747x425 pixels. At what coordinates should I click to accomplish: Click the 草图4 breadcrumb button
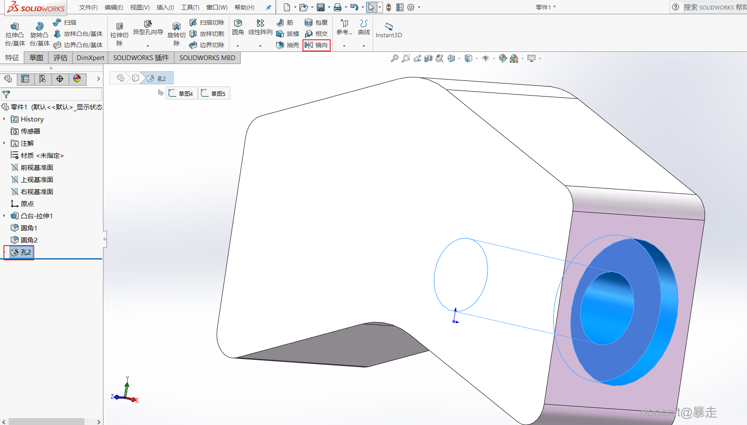click(x=181, y=93)
